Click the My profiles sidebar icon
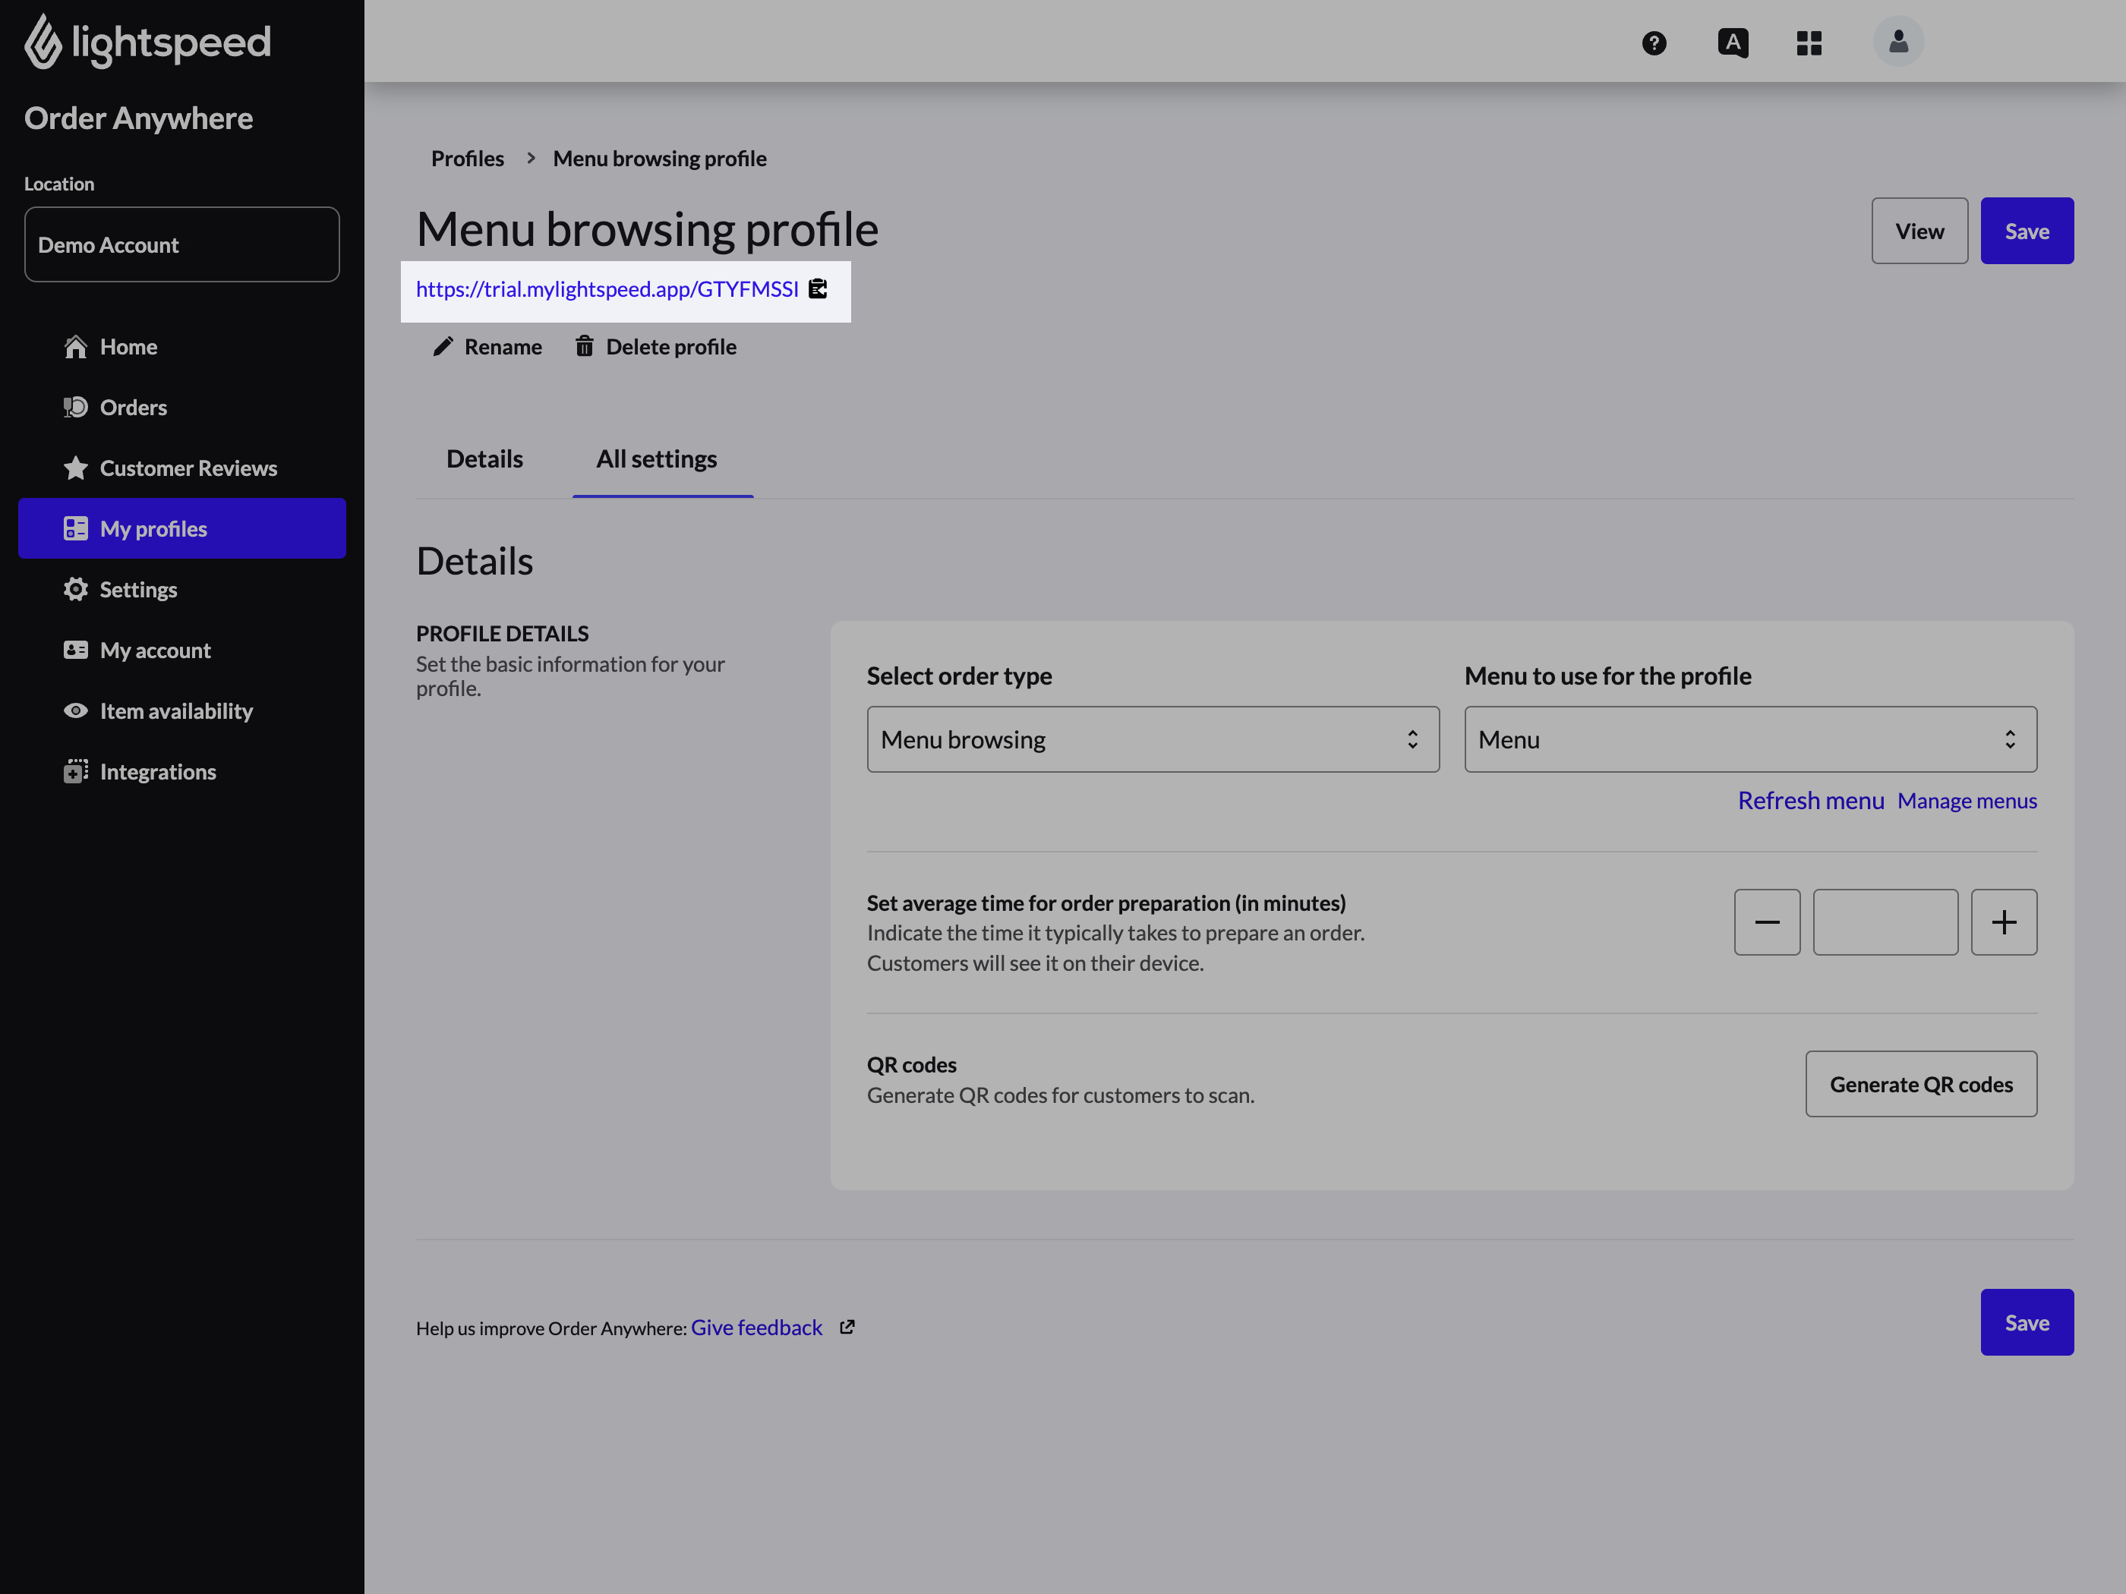 tap(75, 528)
